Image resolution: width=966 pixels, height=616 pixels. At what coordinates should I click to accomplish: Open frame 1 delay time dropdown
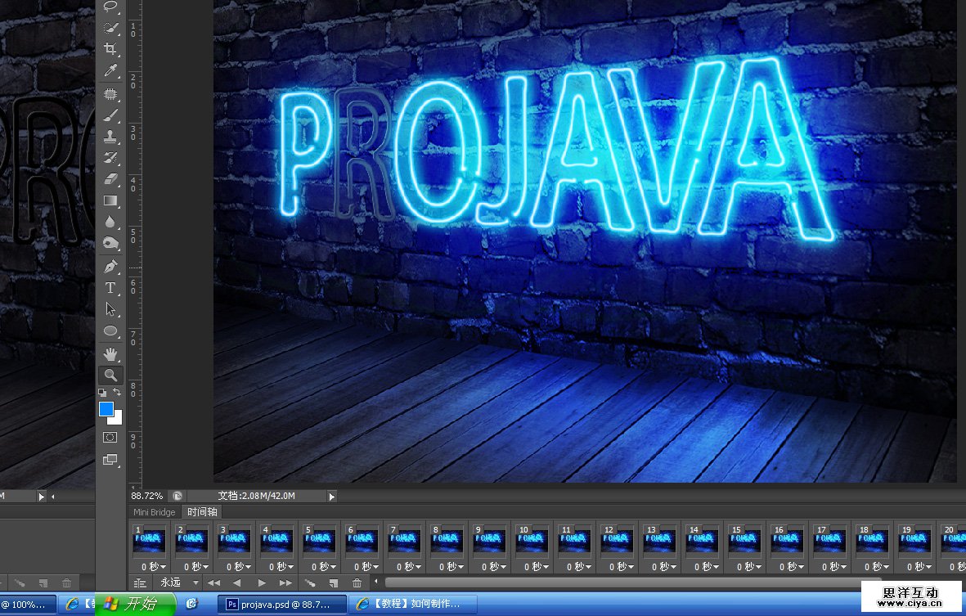coord(151,566)
